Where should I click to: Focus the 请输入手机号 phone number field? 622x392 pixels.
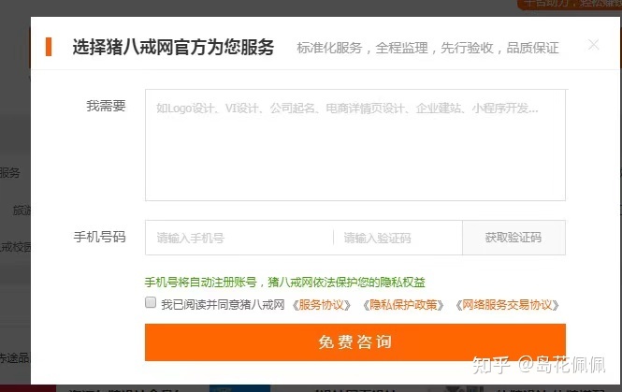(x=239, y=238)
